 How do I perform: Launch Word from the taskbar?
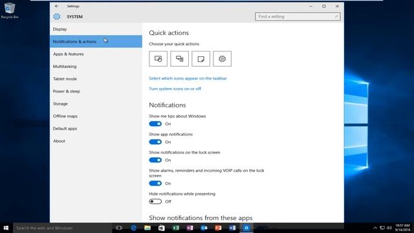pyautogui.click(x=232, y=228)
